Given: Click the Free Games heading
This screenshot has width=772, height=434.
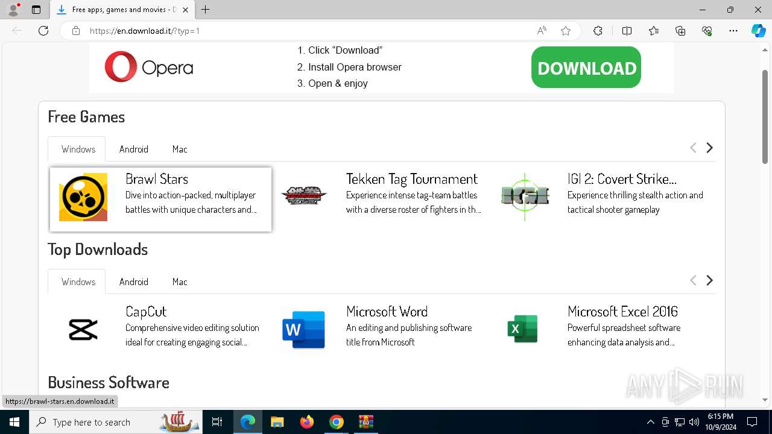Looking at the screenshot, I should 86,117.
